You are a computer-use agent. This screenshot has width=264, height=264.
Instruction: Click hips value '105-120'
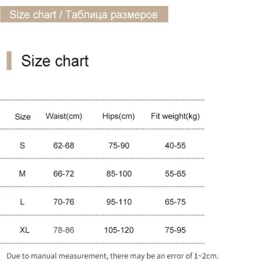(x=119, y=230)
